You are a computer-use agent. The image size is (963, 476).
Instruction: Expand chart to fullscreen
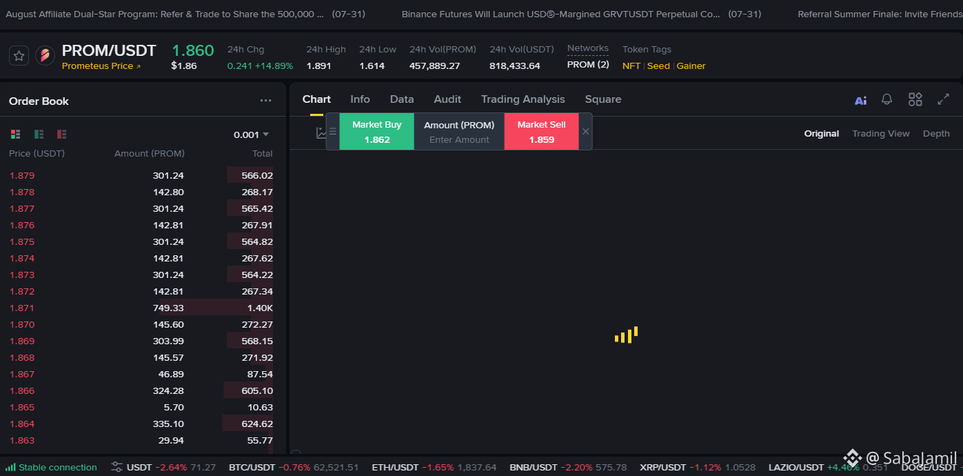pyautogui.click(x=944, y=99)
